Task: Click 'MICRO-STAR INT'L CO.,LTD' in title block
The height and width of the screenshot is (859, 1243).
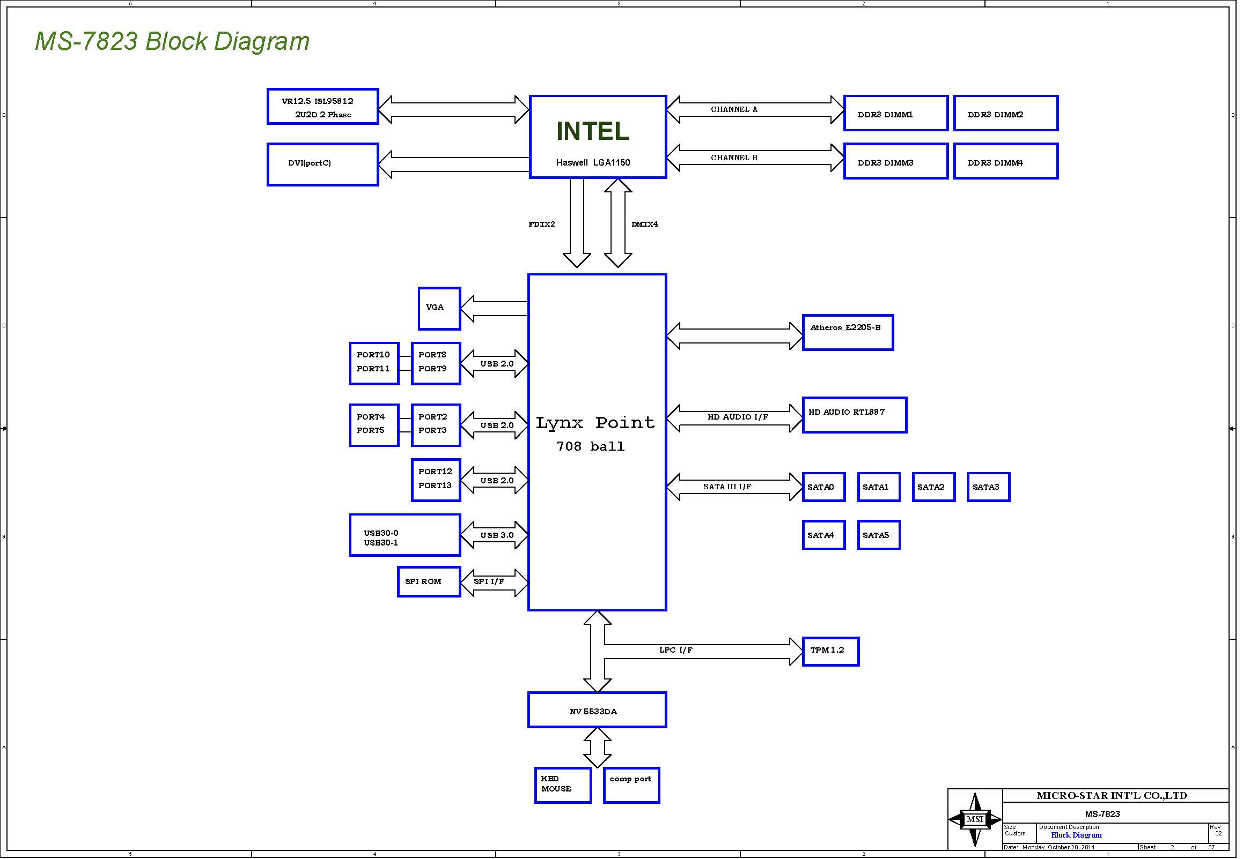Action: tap(1112, 796)
